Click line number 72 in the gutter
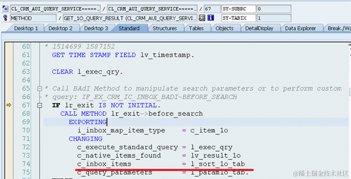 coord(26,147)
